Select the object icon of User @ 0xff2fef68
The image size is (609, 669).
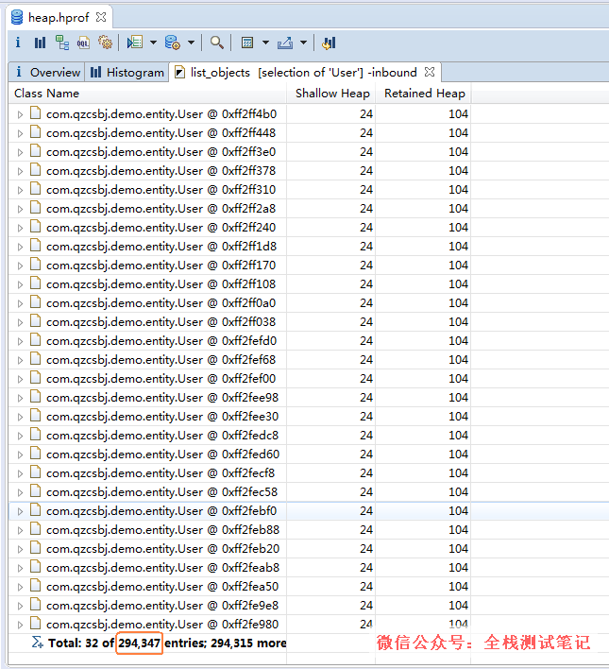click(x=35, y=359)
